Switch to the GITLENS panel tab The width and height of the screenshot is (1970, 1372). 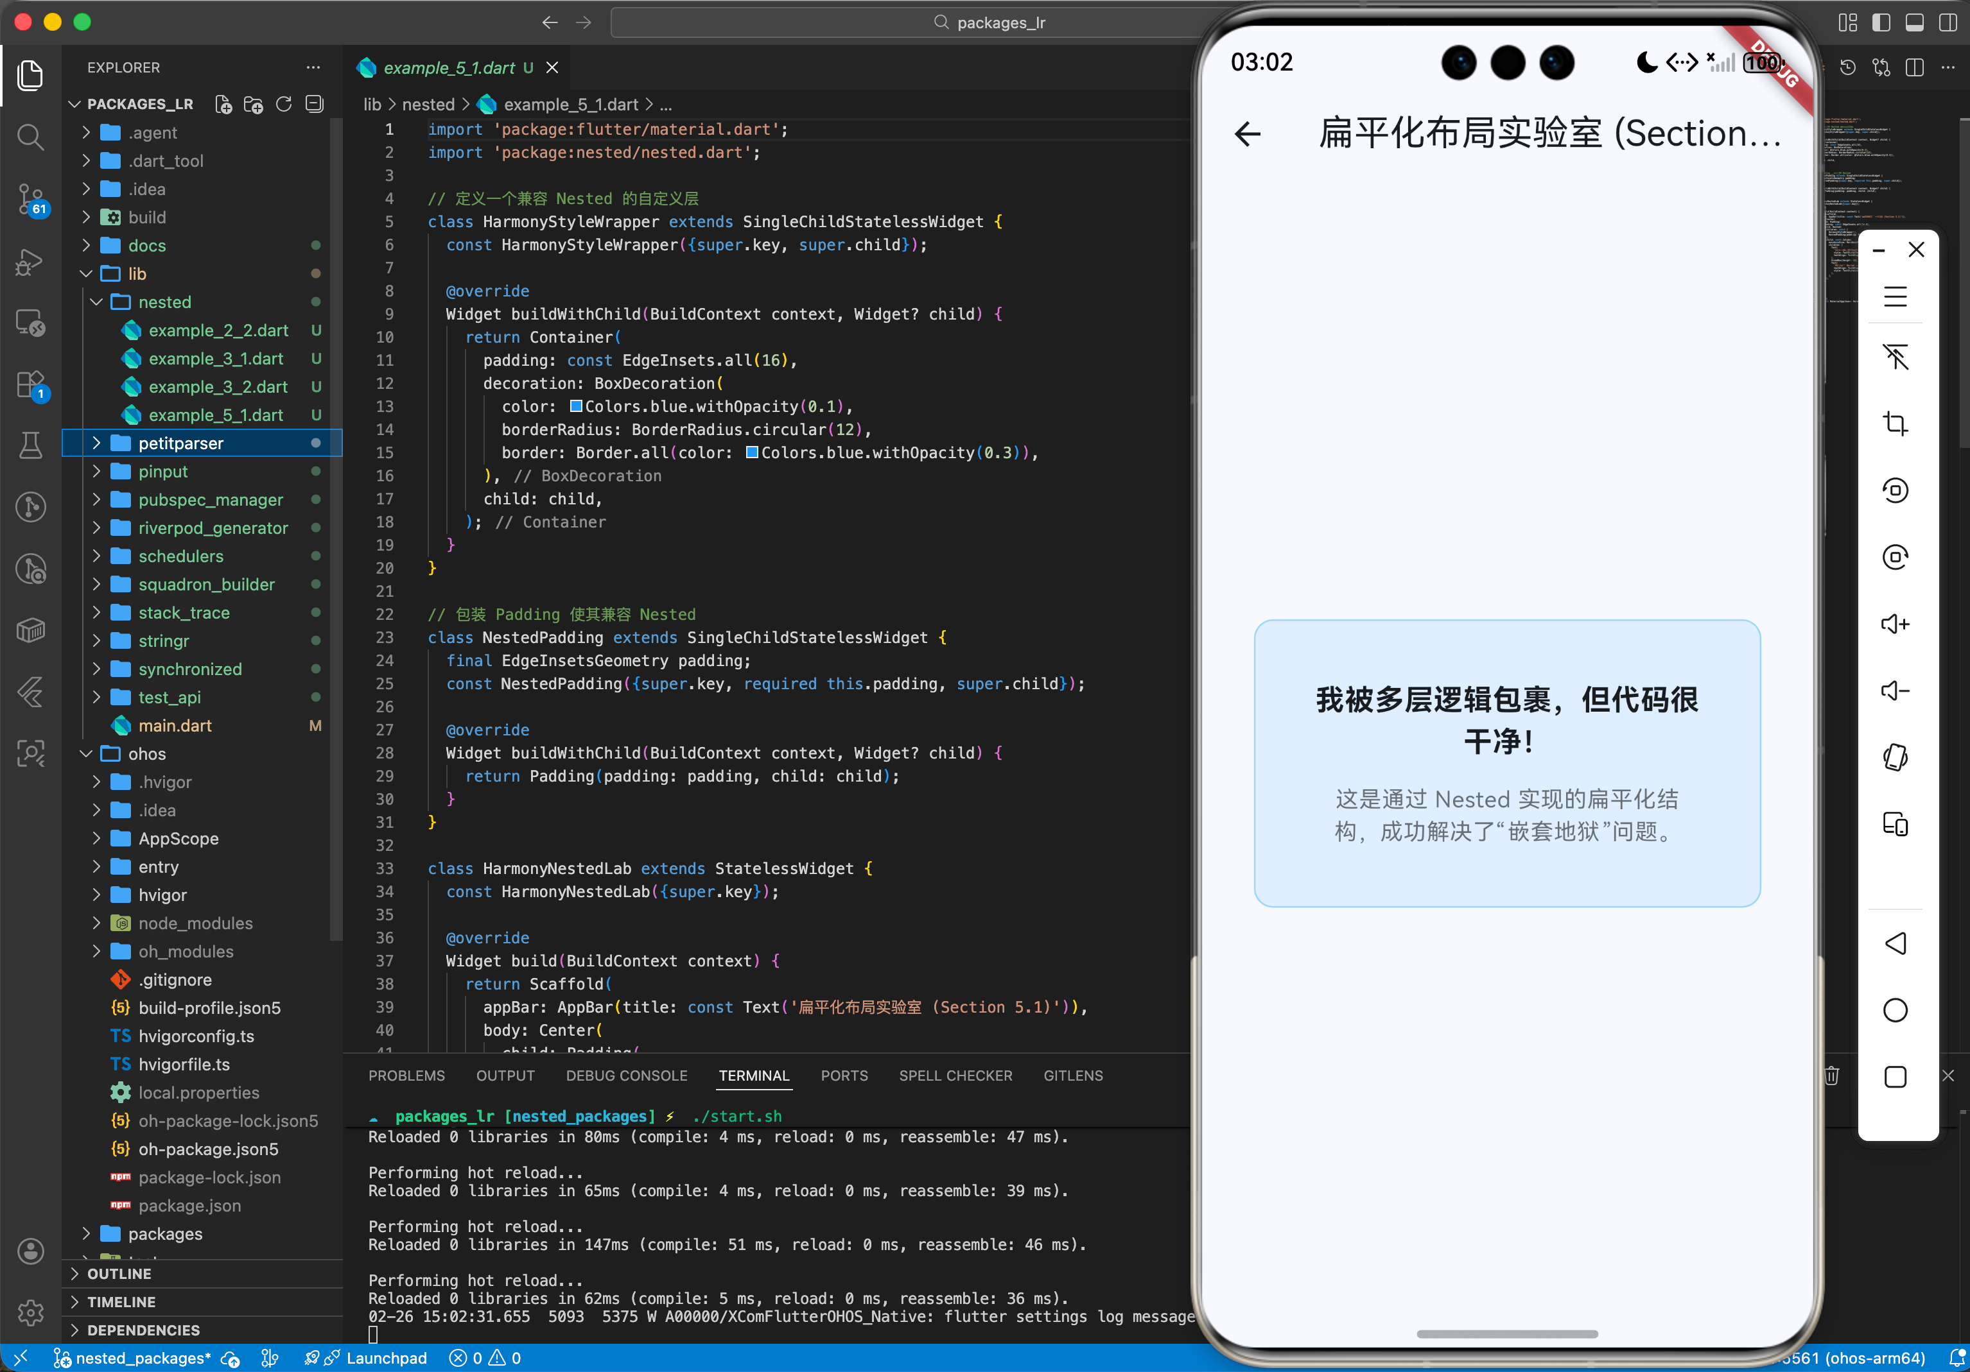(1072, 1076)
